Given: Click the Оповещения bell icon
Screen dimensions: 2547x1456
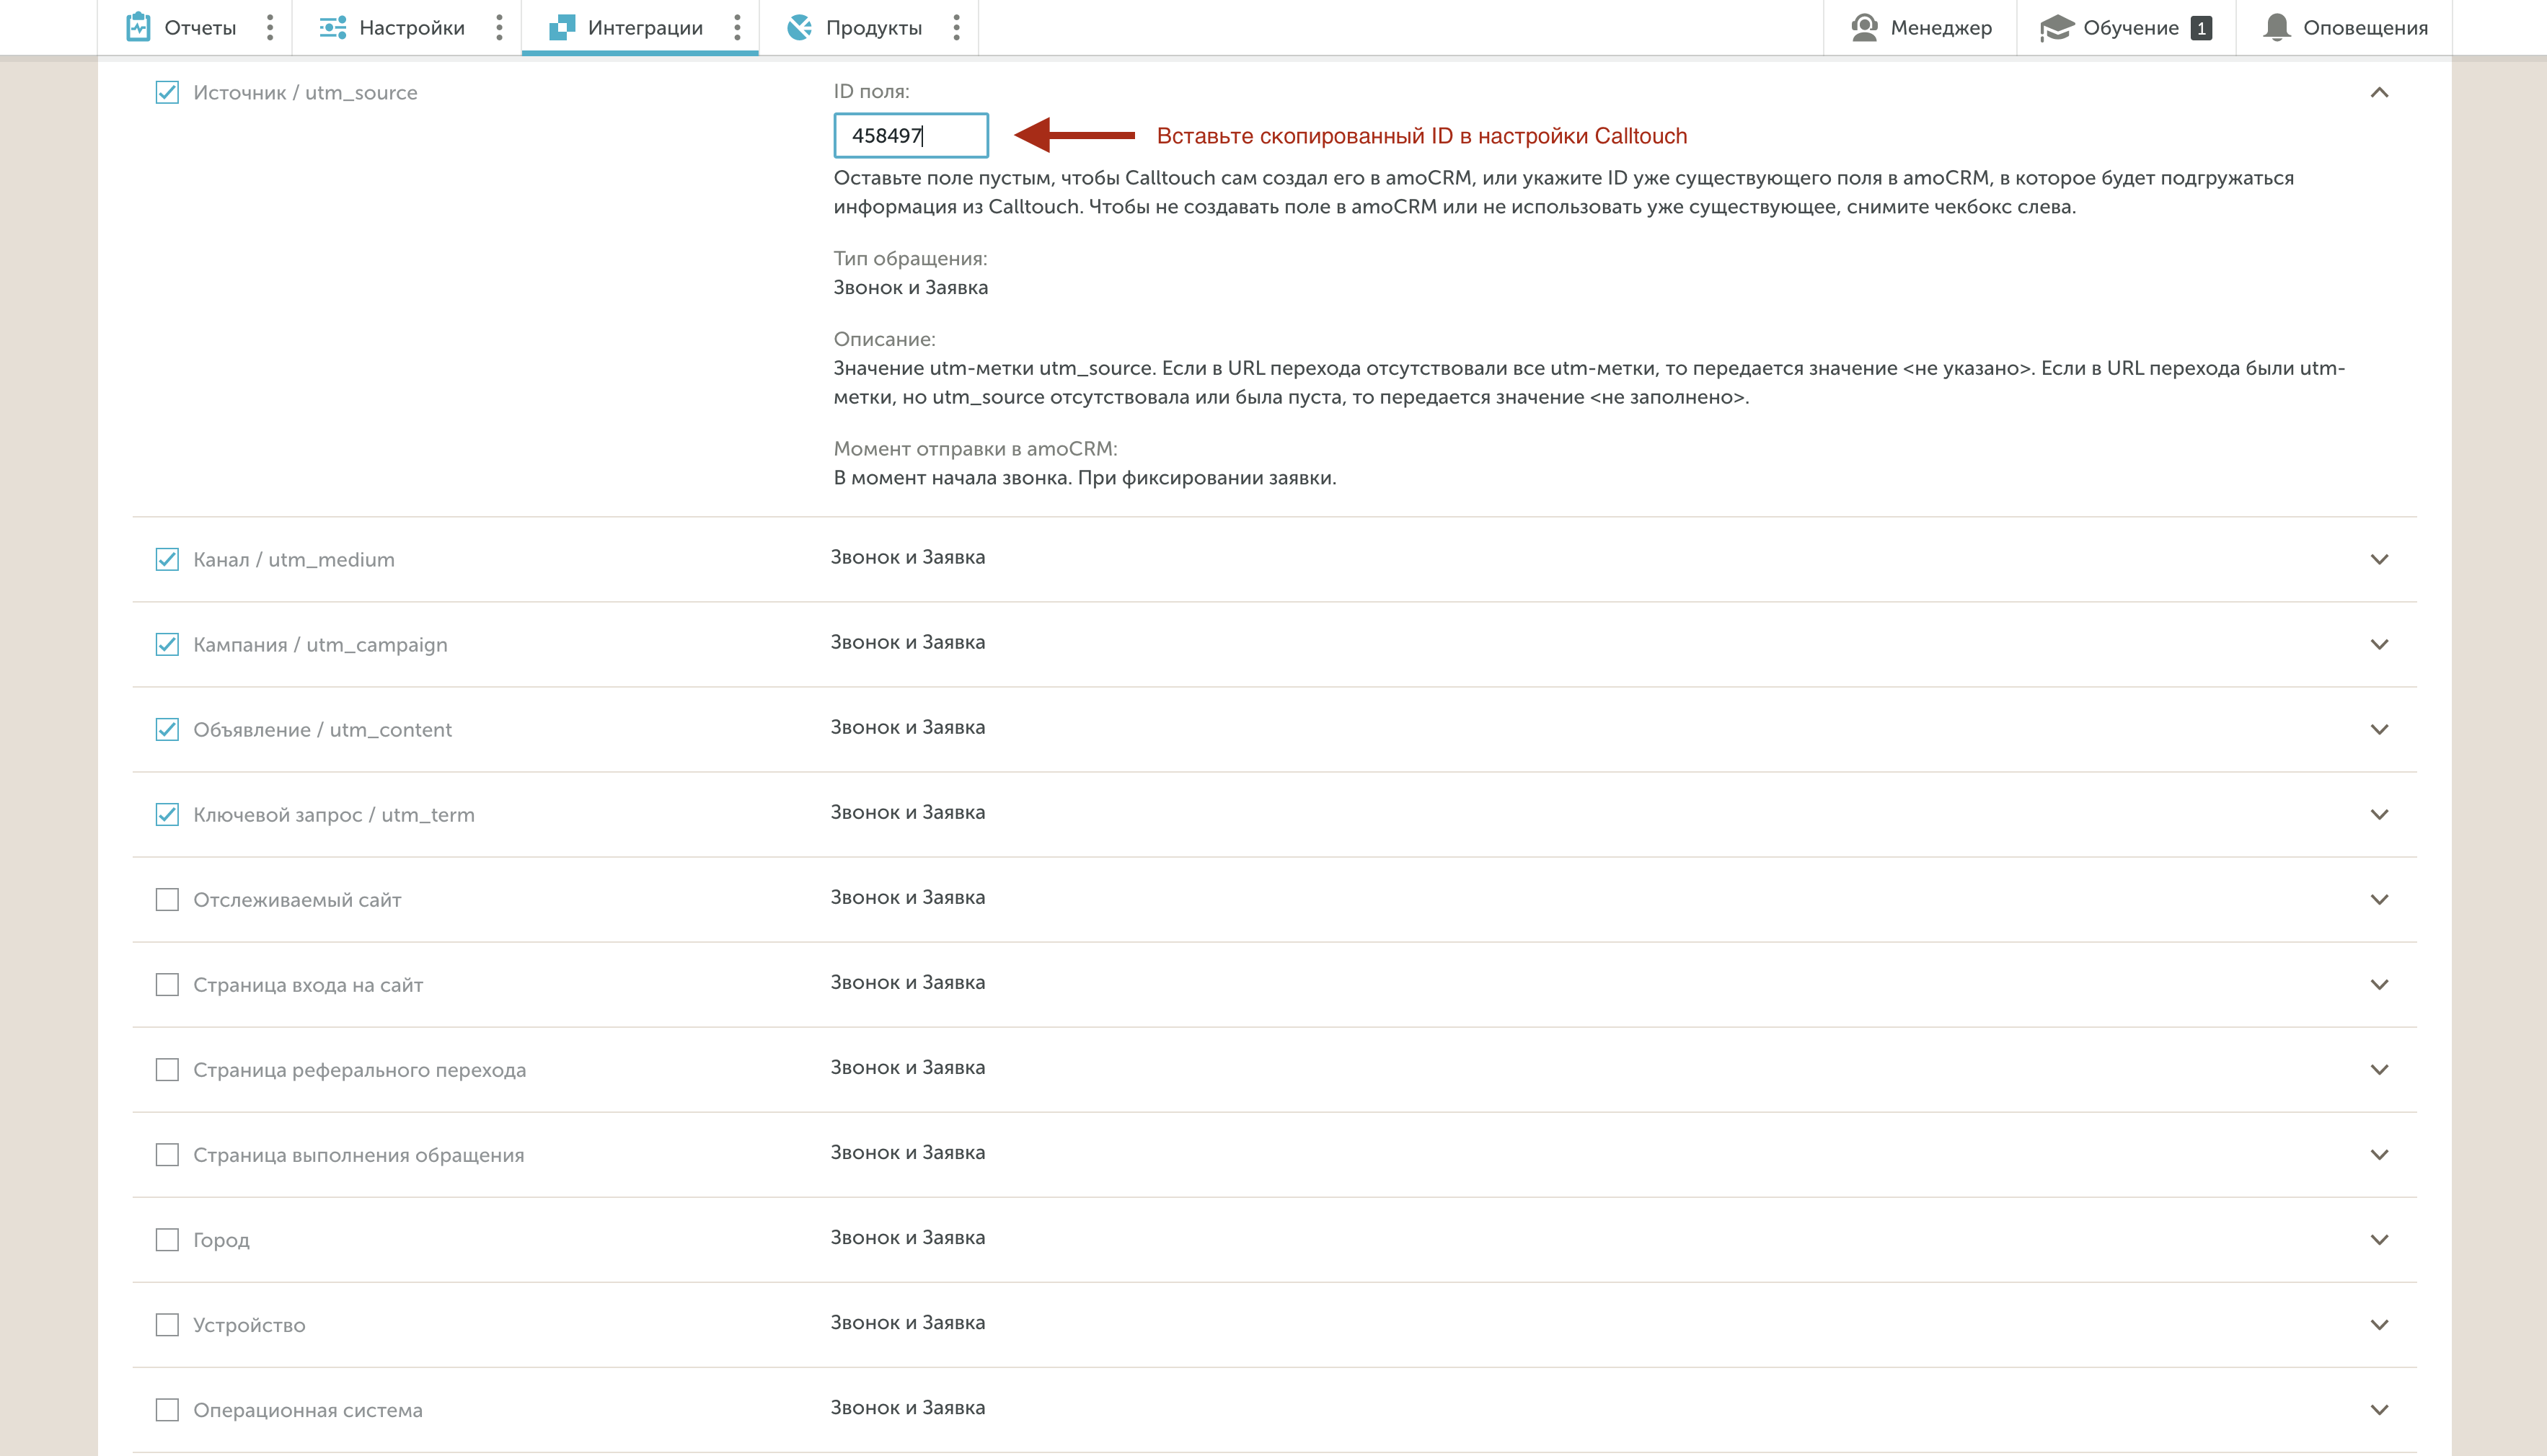Looking at the screenshot, I should point(2277,27).
